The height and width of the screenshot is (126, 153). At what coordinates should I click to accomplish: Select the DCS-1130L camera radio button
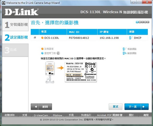coord(35,38)
